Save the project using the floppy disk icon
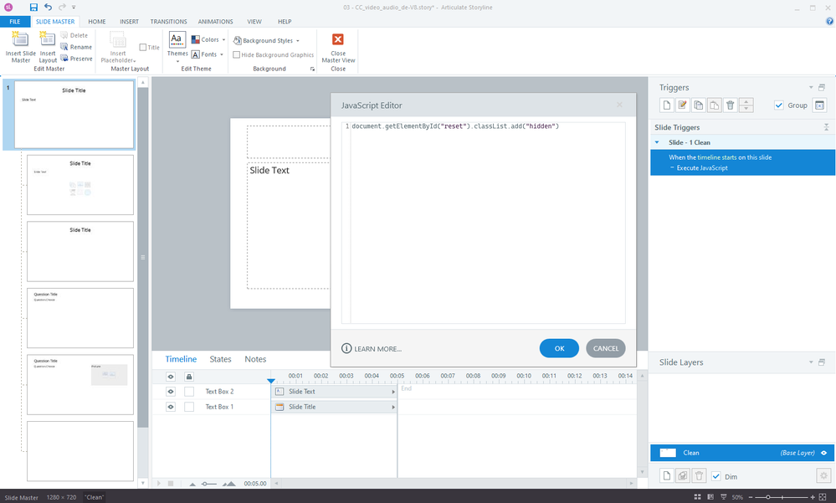 (x=33, y=7)
